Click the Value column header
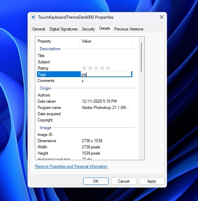Screen dimensions: 198x201 click(106, 41)
